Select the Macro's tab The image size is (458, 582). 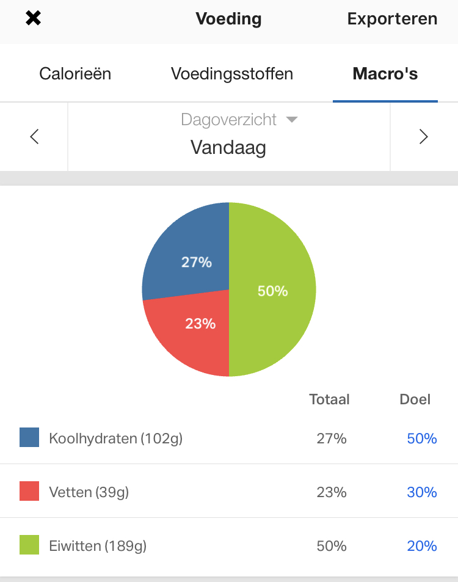385,74
